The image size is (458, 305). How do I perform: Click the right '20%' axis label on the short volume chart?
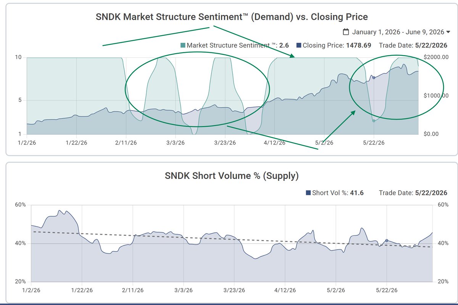(442, 282)
